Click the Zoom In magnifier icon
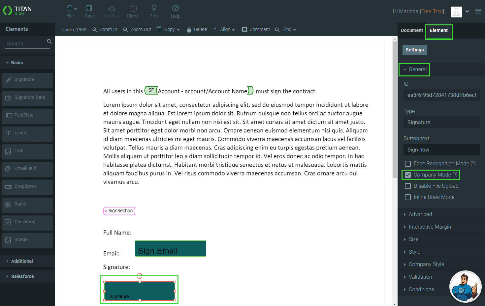485x306 pixels. click(95, 30)
